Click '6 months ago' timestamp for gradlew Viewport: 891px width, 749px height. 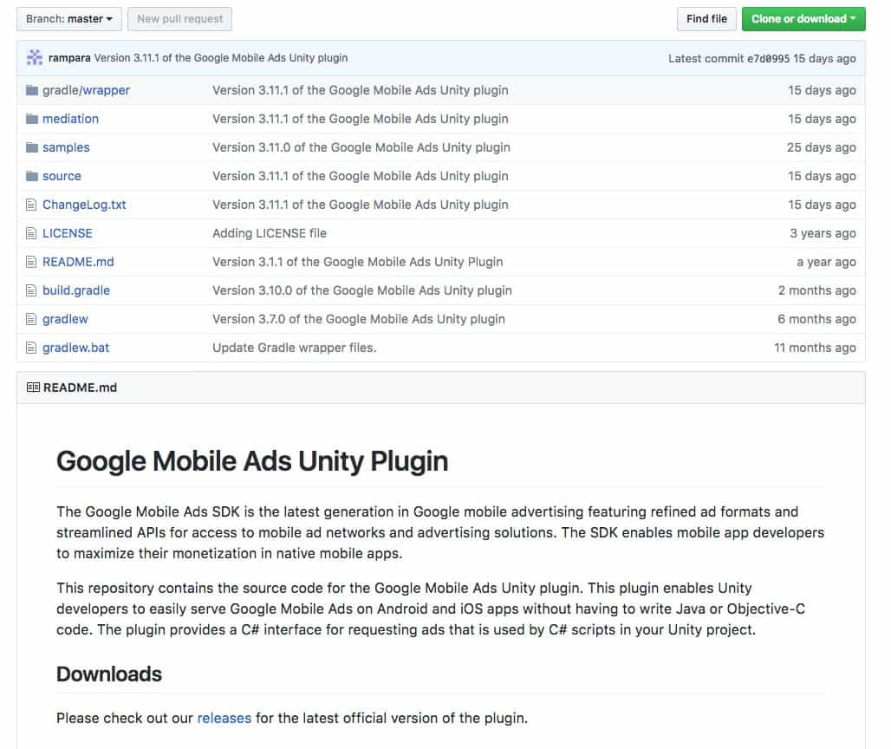coord(816,319)
